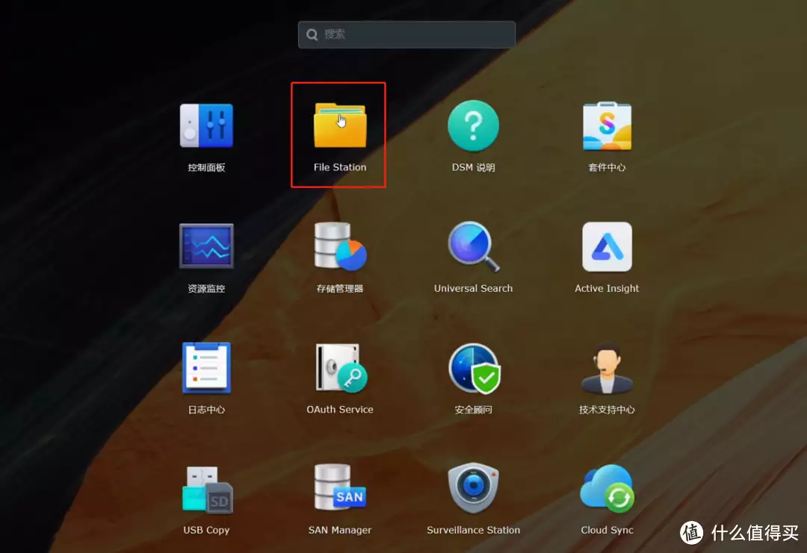Open 技术支持中心 support center icon
The width and height of the screenshot is (807, 553).
[x=607, y=368]
